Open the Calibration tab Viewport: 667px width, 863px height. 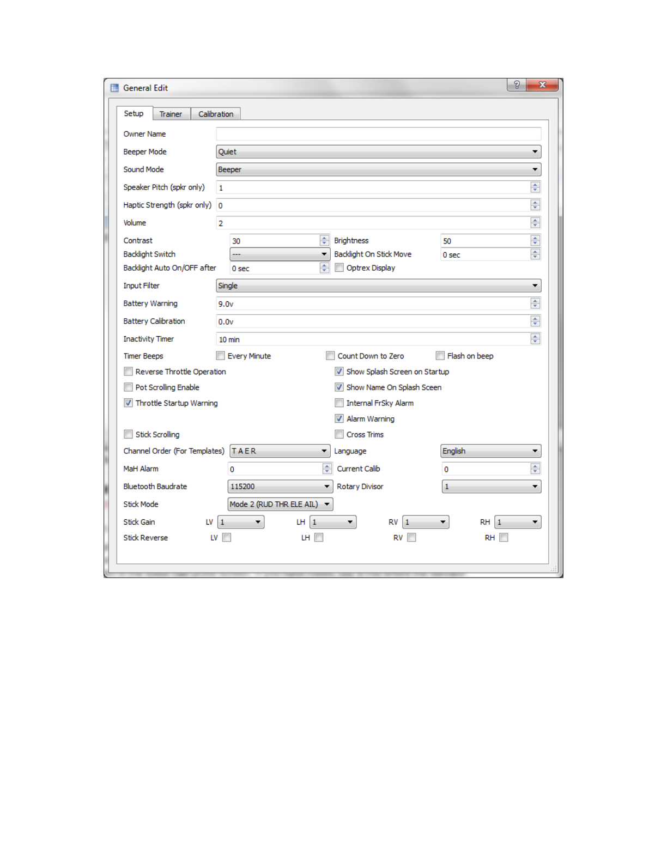pos(215,114)
